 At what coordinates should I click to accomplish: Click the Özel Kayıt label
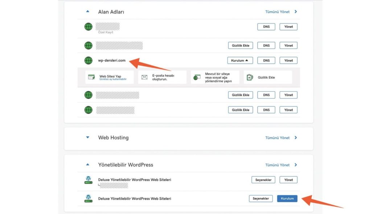click(x=106, y=32)
